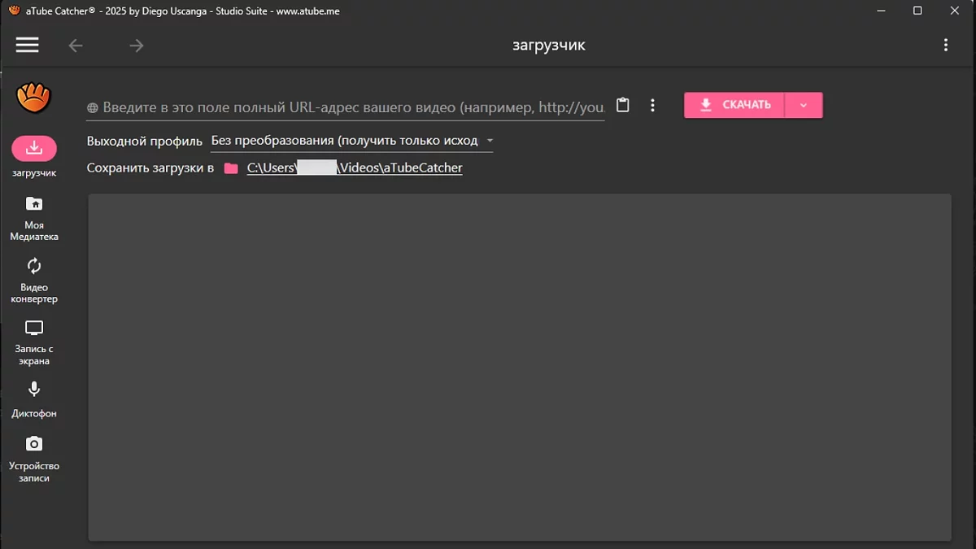Click the pink folder icon
This screenshot has width=976, height=549.
point(231,168)
